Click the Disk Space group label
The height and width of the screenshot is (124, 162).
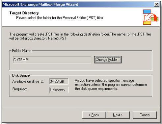click(x=21, y=75)
